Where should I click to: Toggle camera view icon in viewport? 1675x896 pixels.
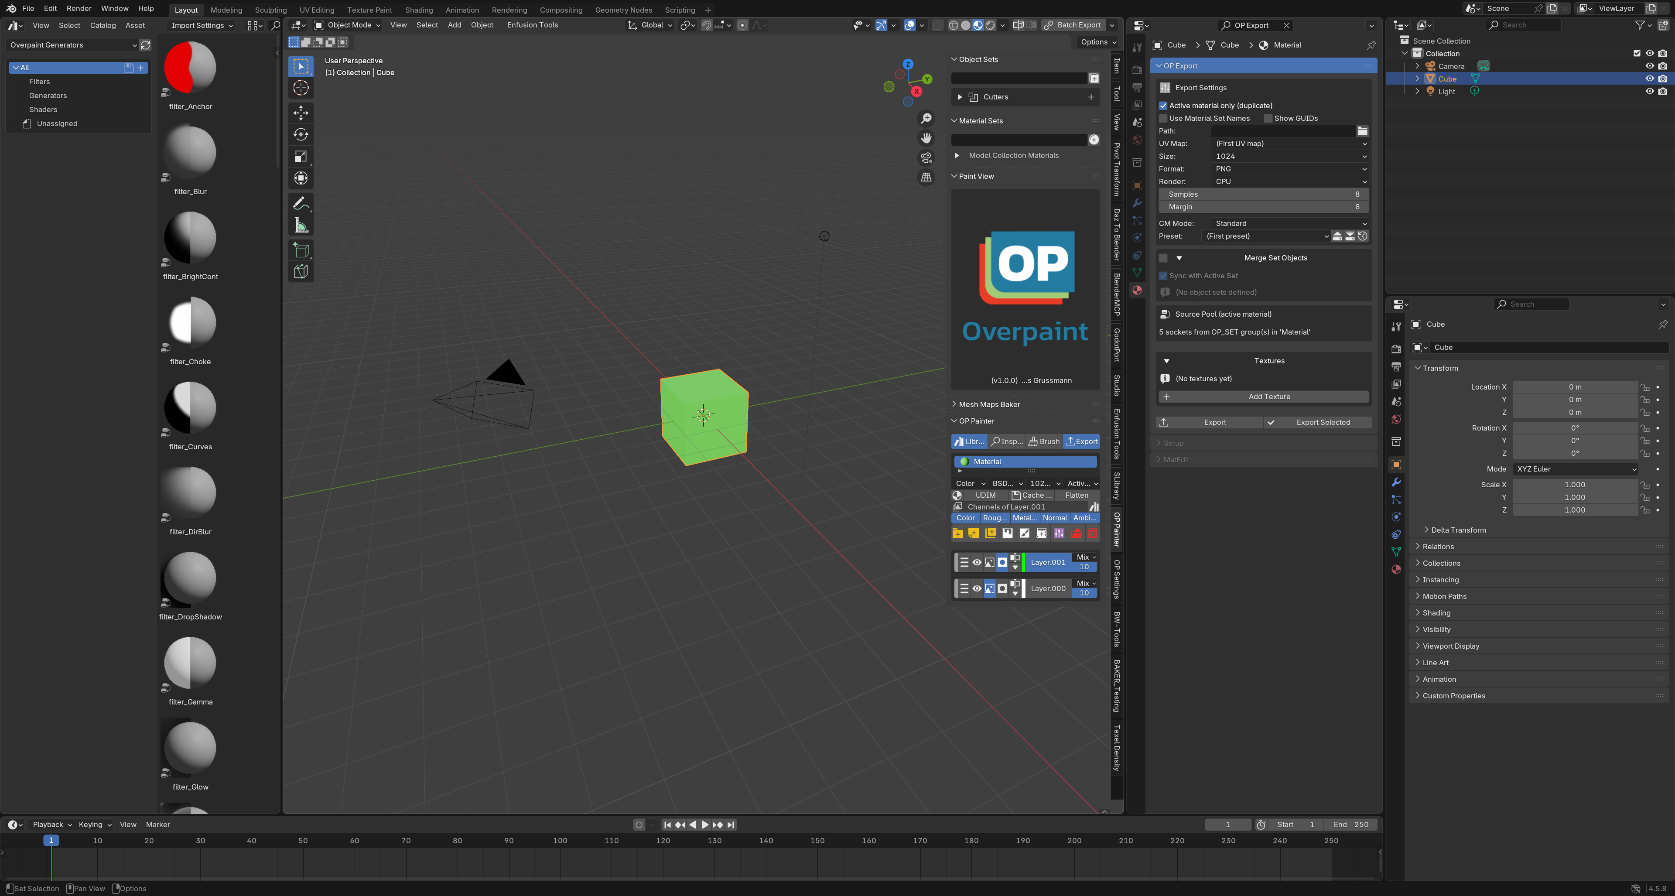(x=926, y=157)
